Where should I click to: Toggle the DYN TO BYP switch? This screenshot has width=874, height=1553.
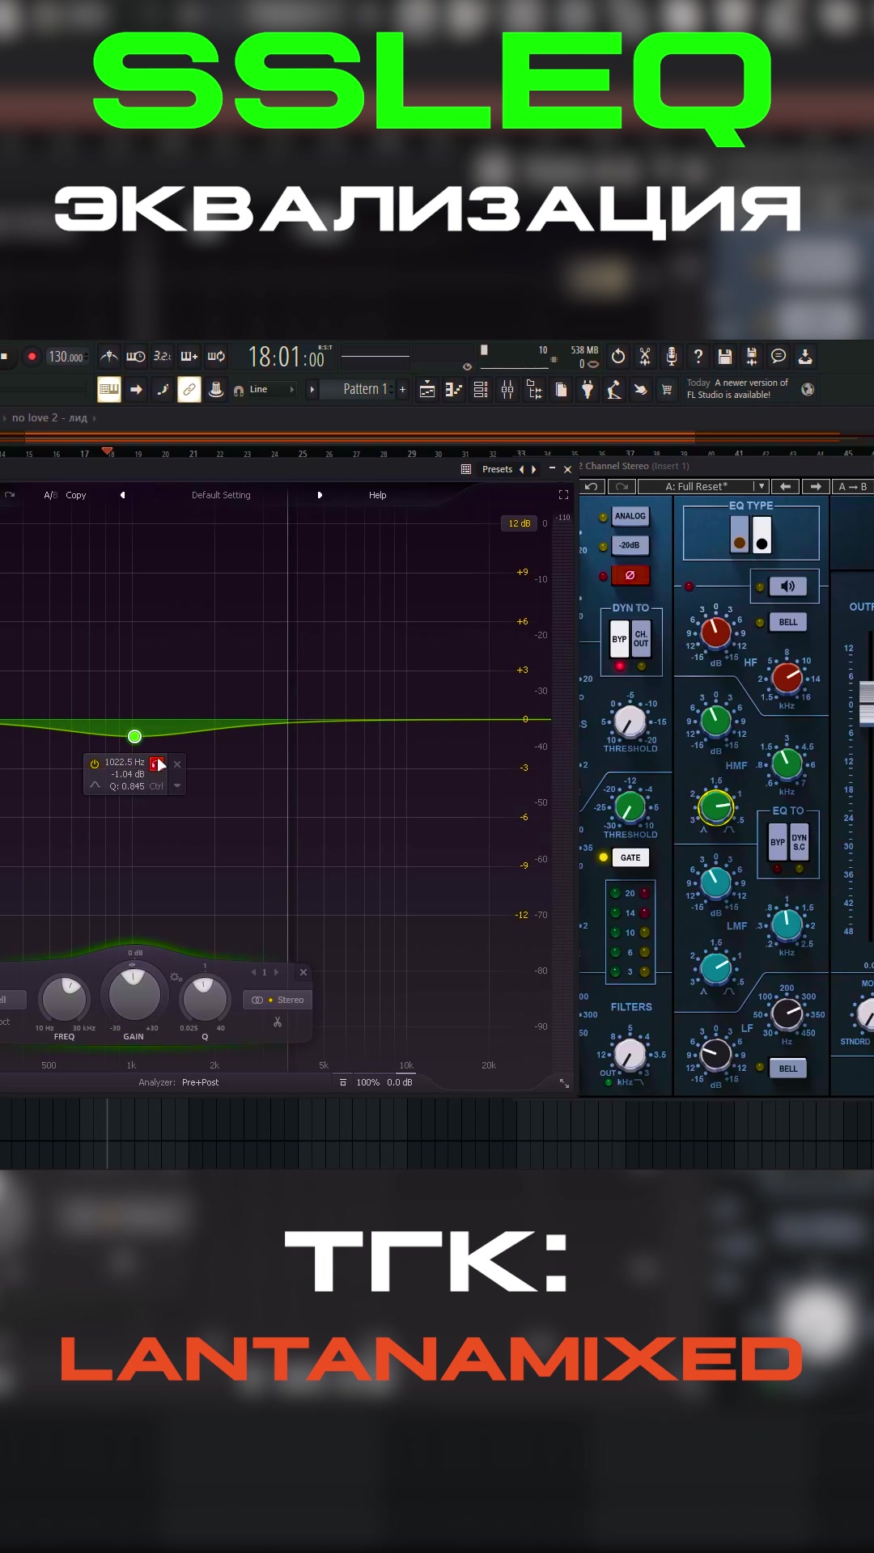619,638
